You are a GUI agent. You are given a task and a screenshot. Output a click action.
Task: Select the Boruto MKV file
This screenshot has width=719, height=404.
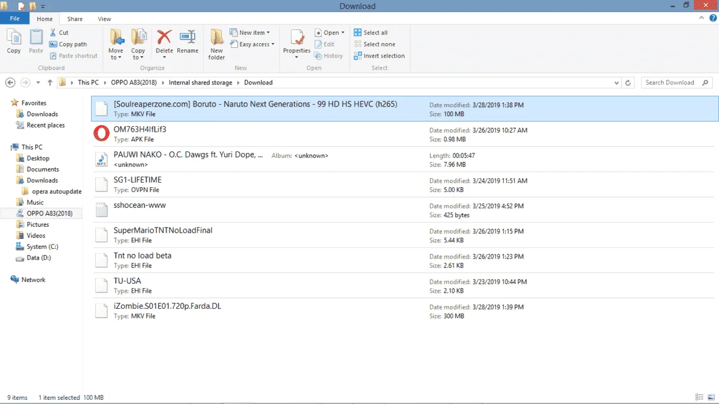point(405,108)
